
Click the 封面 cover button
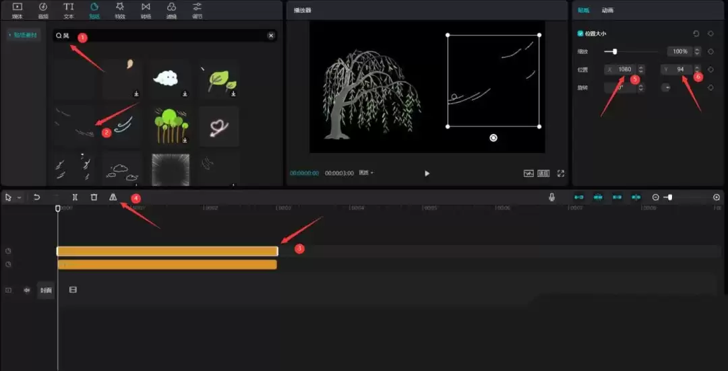(46, 290)
